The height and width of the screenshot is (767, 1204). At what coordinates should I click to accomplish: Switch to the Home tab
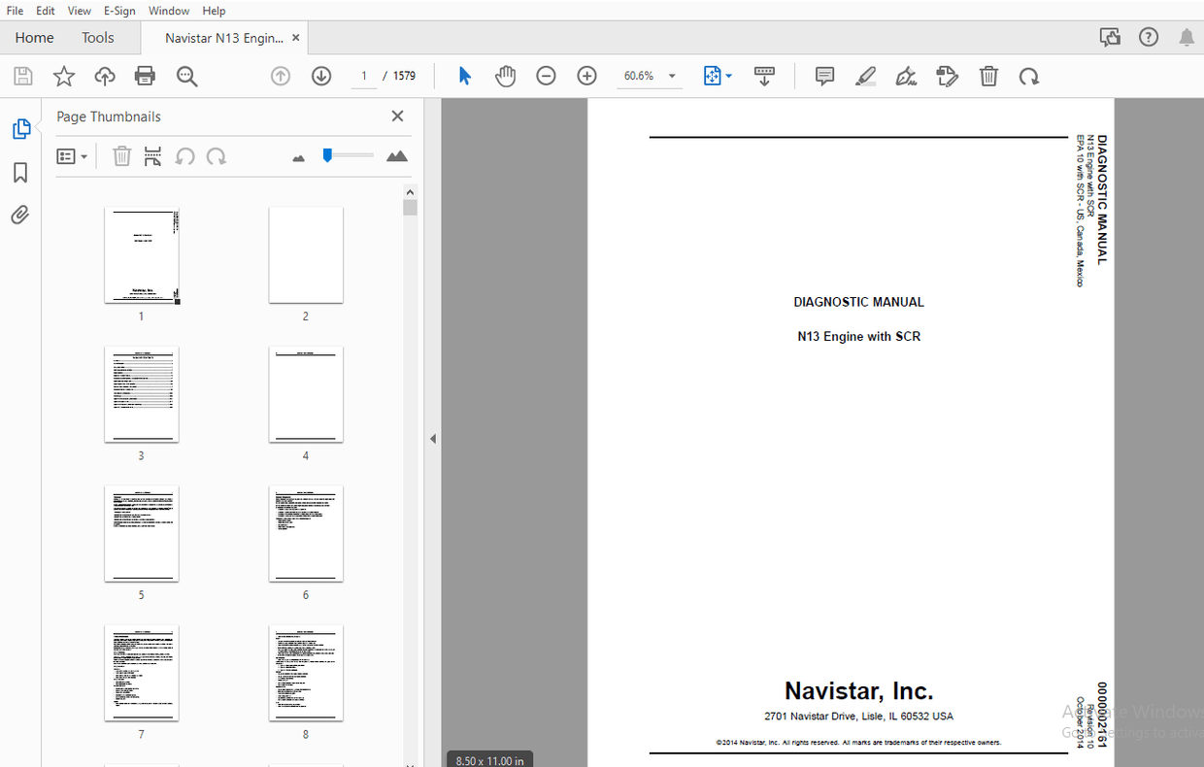[35, 37]
